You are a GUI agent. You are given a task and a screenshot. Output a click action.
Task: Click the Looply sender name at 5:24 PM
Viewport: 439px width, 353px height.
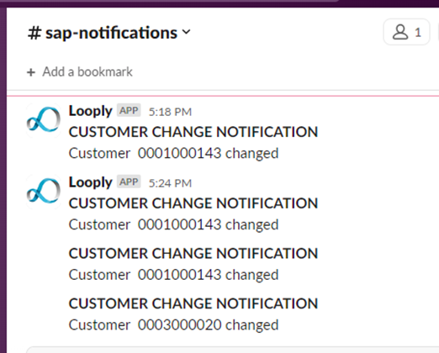click(91, 182)
